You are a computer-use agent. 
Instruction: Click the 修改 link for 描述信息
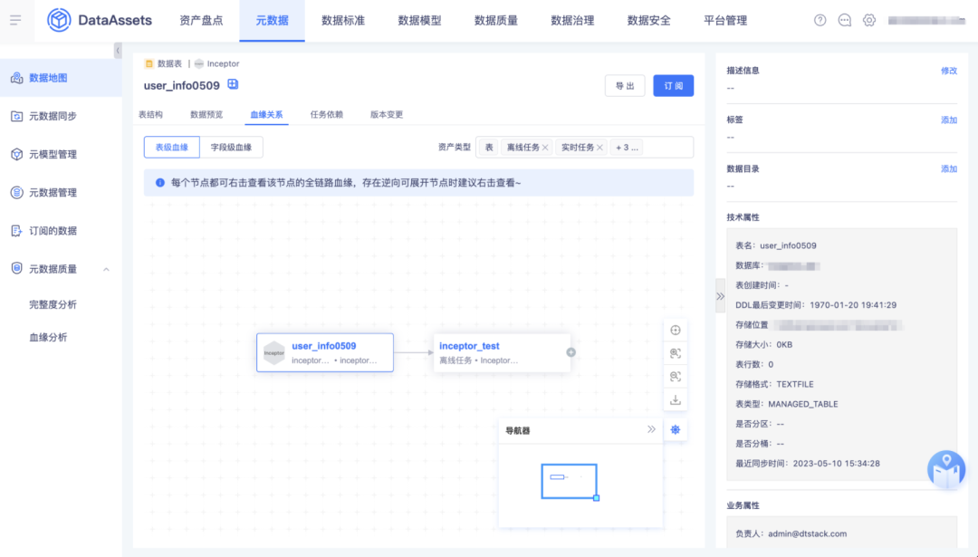tap(948, 71)
